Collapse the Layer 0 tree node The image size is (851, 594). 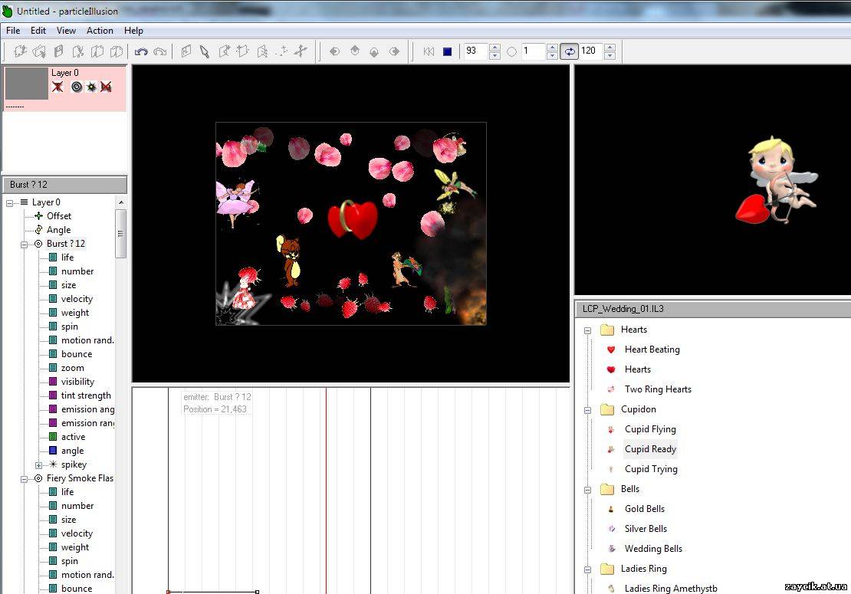coord(9,203)
